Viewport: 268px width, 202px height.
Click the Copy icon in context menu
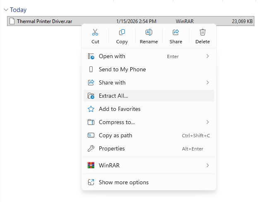click(122, 33)
